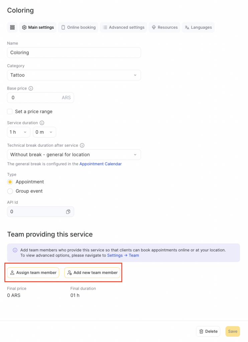Click the trash icon on the Delete button

201,331
